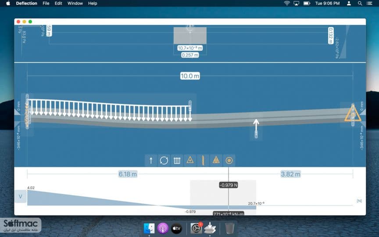Edit the 10.0 m beam length field

point(190,76)
